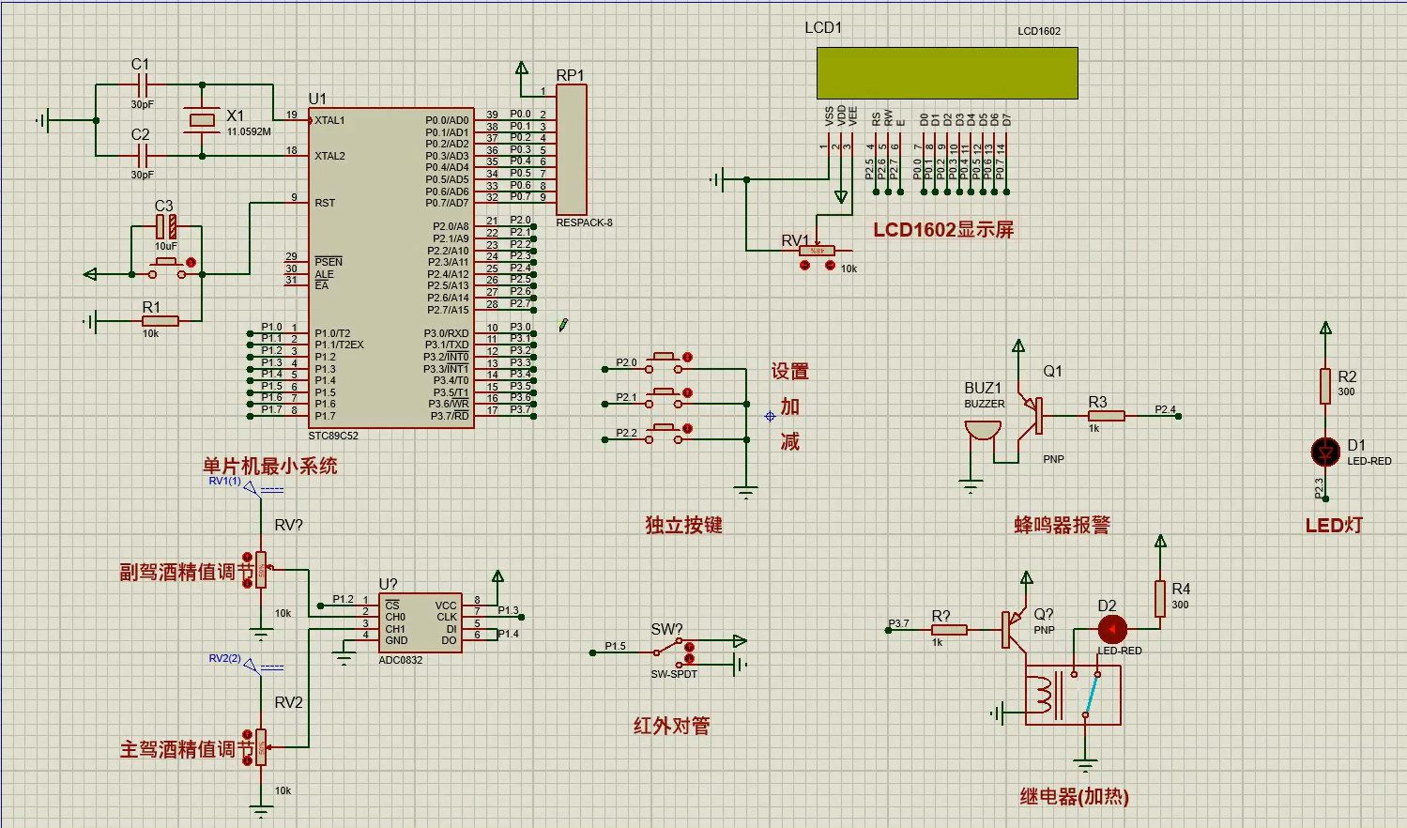Click the D1 LED-RED diode

tap(1325, 452)
